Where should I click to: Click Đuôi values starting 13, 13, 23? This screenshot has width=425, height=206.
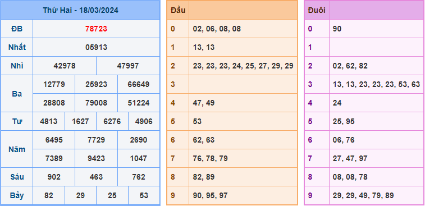(x=377, y=84)
